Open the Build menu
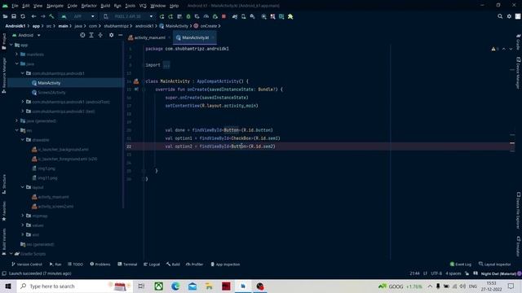 pyautogui.click(x=105, y=6)
